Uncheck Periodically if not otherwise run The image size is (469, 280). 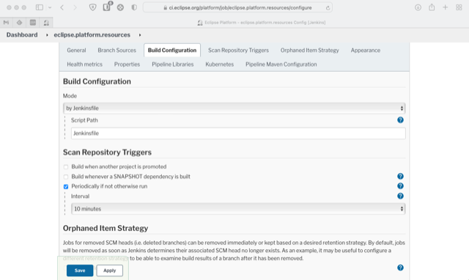[x=66, y=187]
